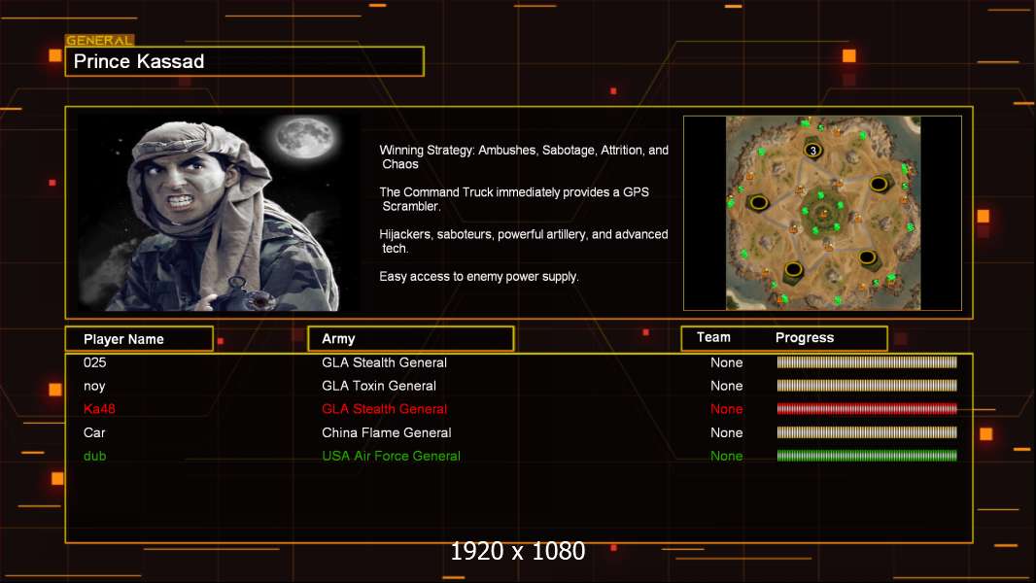Click the Progress column header
Image resolution: width=1036 pixels, height=583 pixels.
point(805,337)
